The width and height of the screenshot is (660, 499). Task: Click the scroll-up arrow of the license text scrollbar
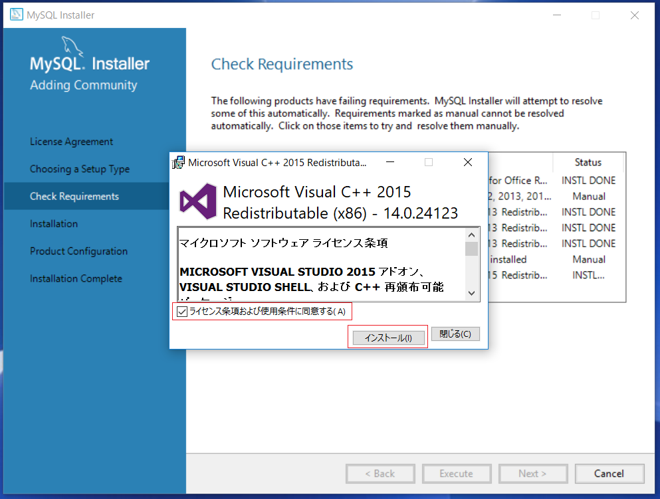471,234
